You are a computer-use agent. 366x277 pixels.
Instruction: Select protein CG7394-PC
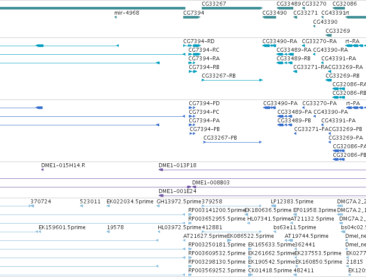[x=192, y=116]
